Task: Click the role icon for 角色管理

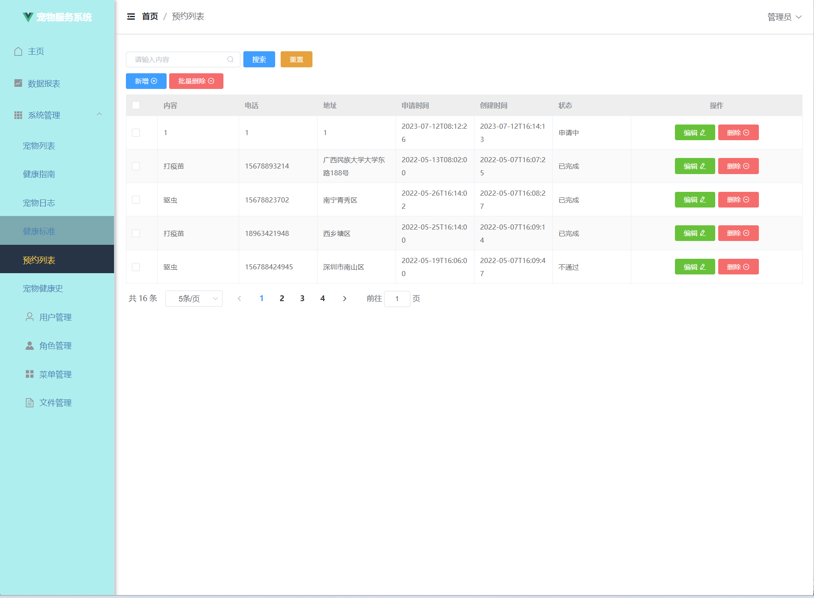Action: (x=30, y=346)
